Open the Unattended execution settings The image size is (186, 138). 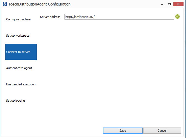[x=21, y=84]
